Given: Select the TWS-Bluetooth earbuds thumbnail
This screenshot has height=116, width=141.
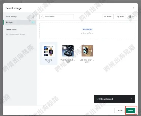Looking at the screenshot, I should coord(68,51).
